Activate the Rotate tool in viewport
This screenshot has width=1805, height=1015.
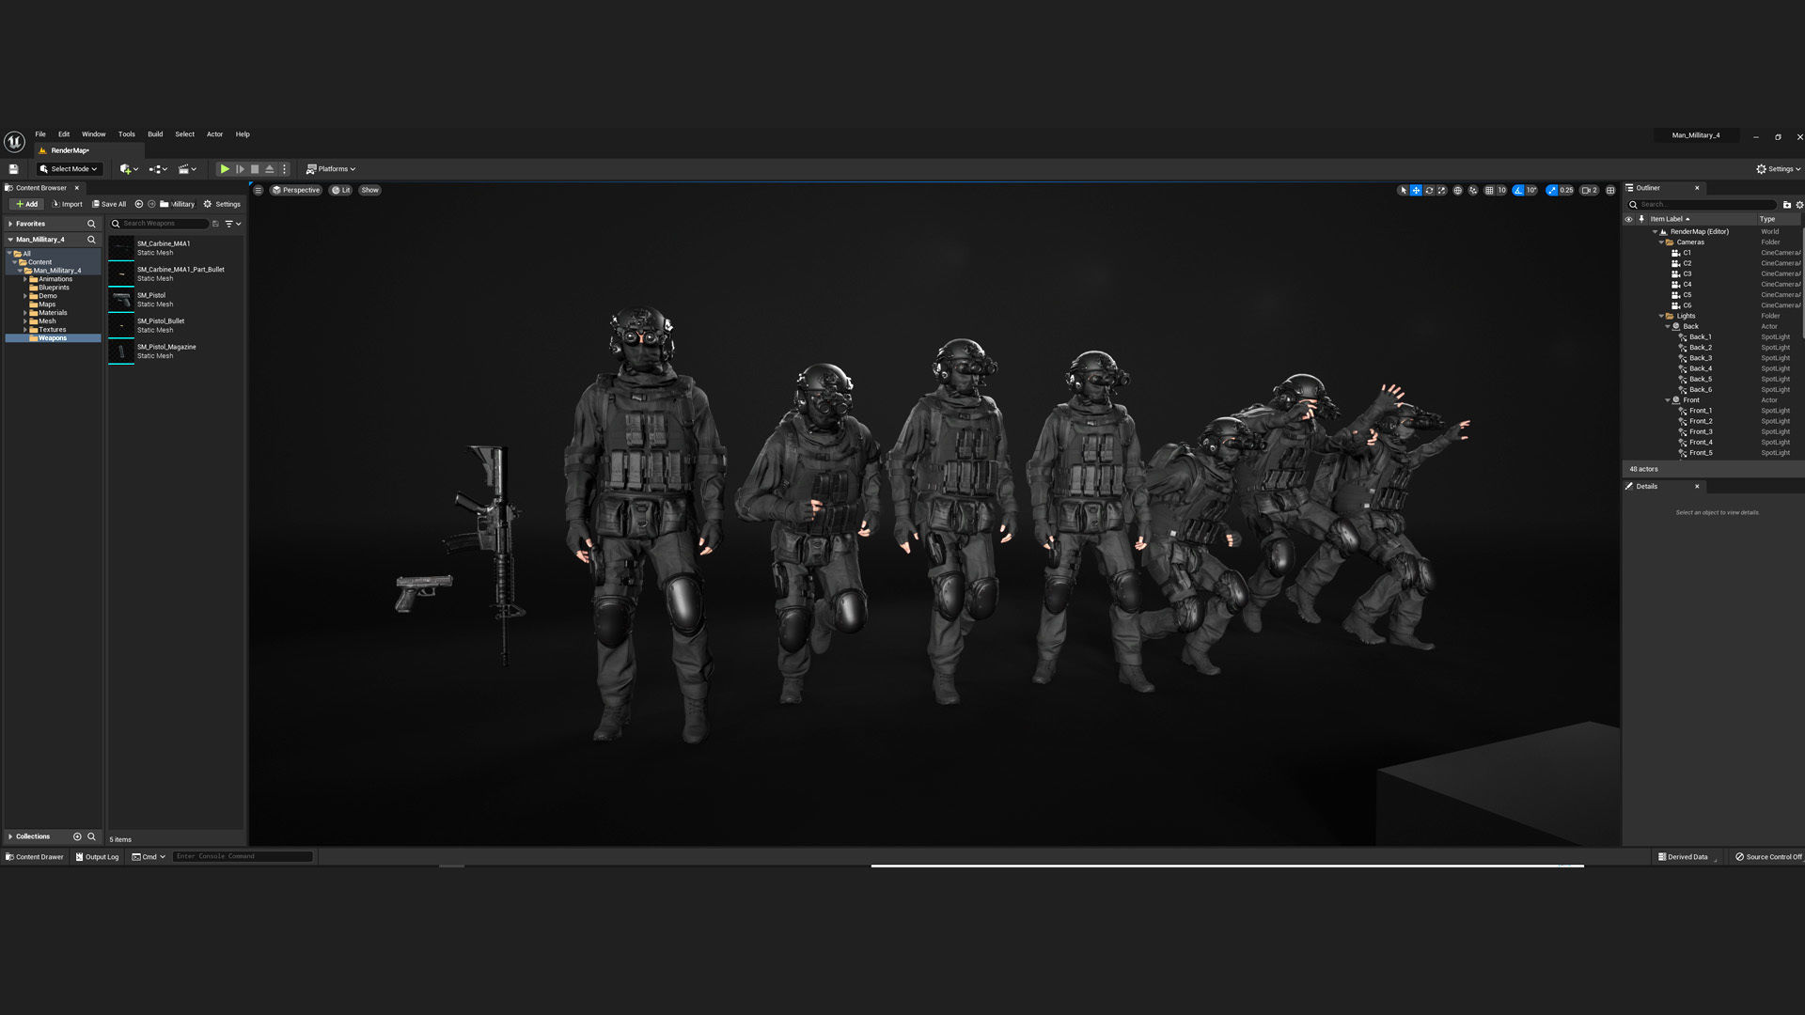click(1429, 190)
